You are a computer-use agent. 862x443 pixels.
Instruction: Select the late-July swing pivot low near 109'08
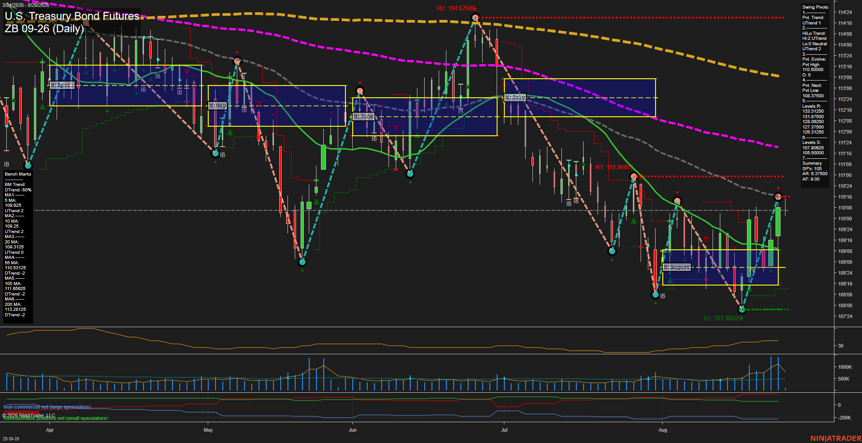click(x=612, y=251)
